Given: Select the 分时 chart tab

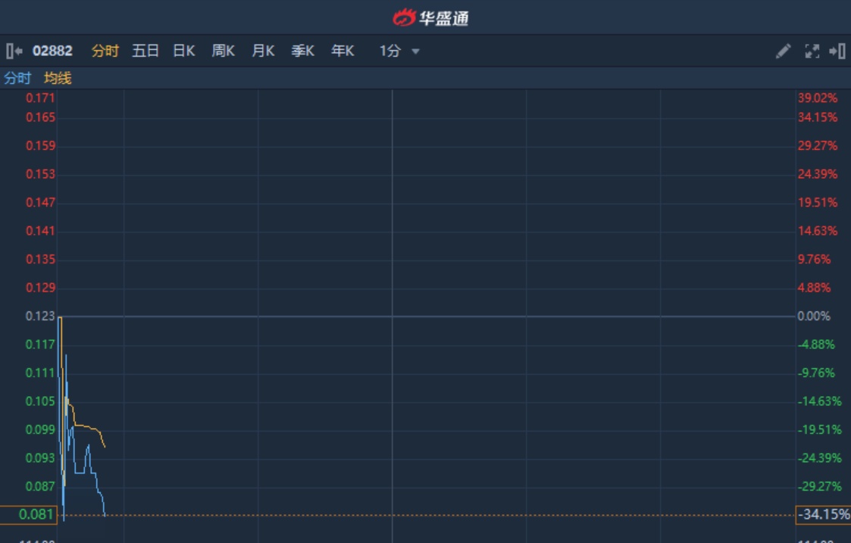Looking at the screenshot, I should (105, 51).
